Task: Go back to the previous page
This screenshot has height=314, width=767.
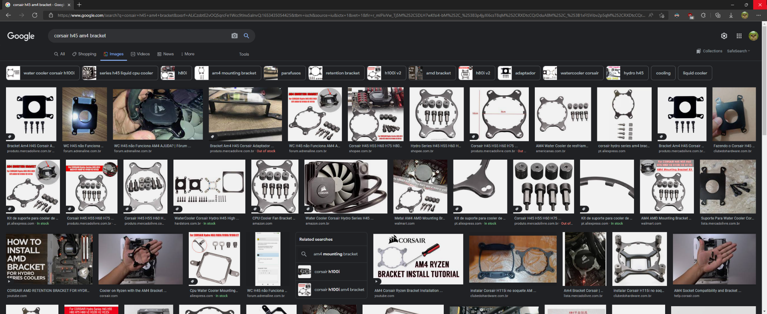Action: pos(9,15)
